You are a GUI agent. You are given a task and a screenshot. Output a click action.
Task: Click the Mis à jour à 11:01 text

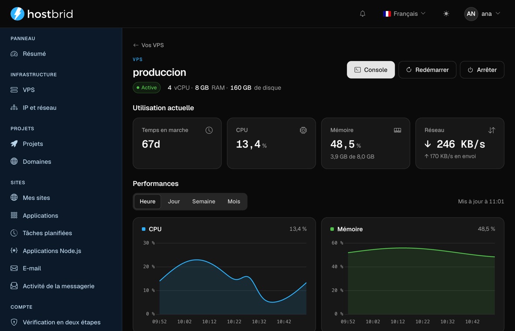pyautogui.click(x=481, y=201)
